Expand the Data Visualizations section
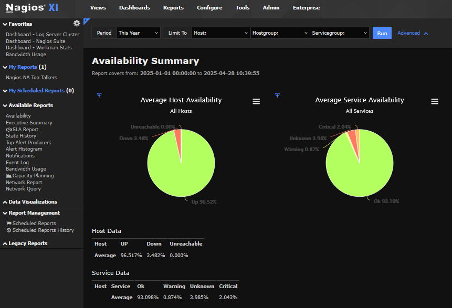The image size is (452, 308). [x=33, y=202]
